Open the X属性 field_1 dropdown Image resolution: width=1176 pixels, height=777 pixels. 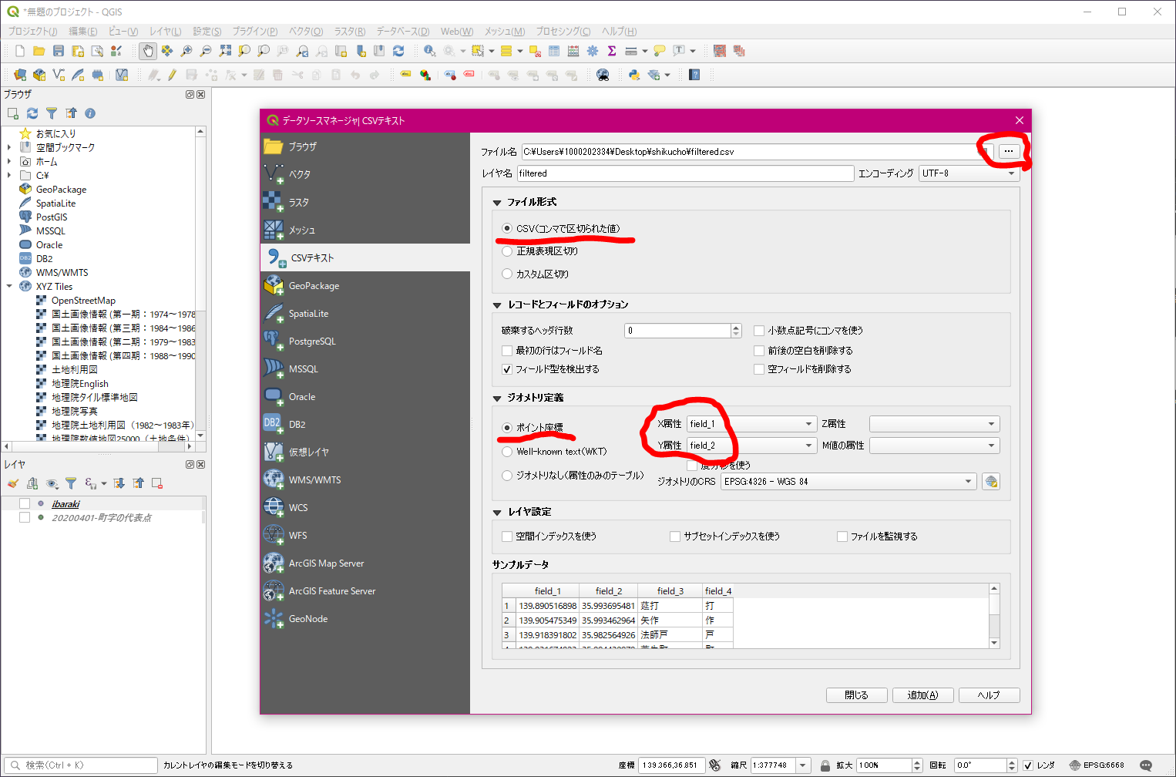pos(751,424)
